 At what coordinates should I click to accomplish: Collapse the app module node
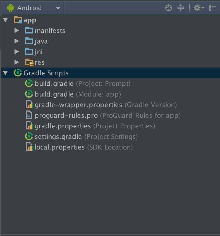[5, 20]
